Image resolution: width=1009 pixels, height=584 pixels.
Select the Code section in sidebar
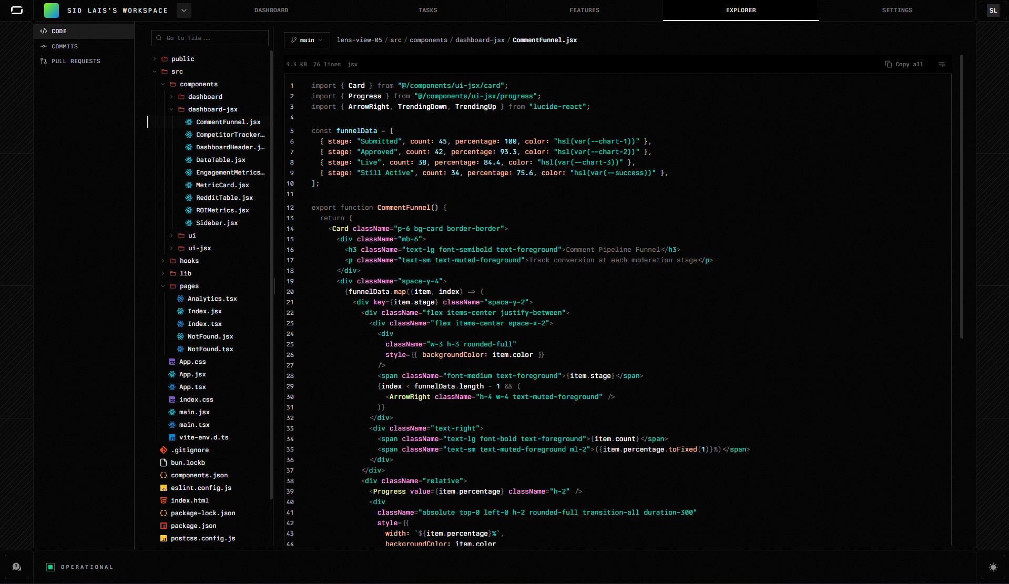[x=84, y=31]
